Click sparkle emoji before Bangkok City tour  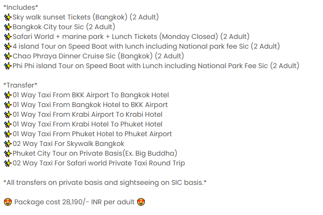coord(8,27)
